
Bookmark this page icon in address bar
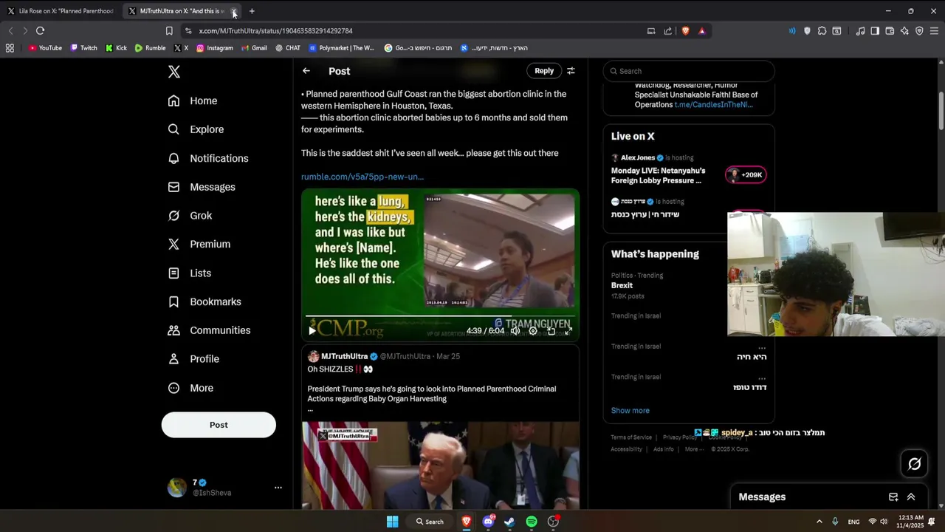point(169,31)
